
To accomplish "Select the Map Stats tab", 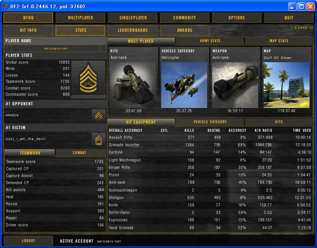I will [279, 41].
